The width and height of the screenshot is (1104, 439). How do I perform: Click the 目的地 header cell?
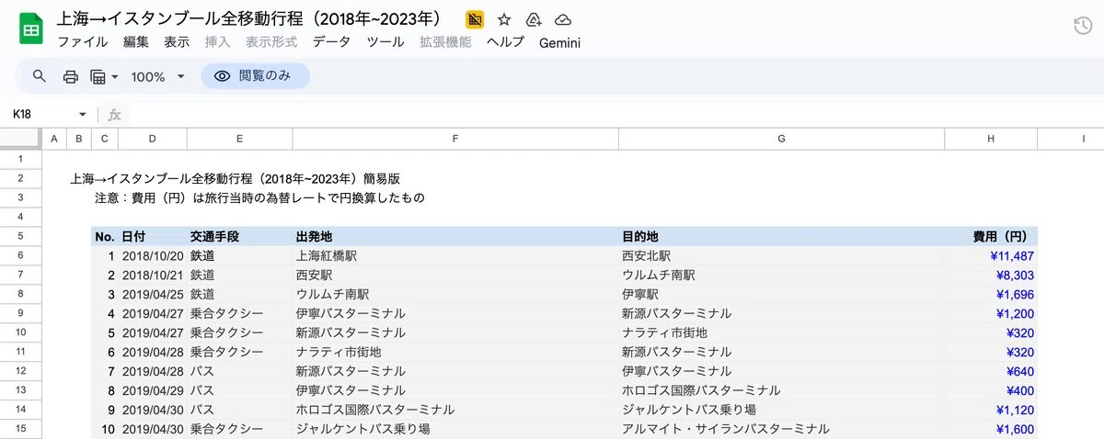coord(781,236)
